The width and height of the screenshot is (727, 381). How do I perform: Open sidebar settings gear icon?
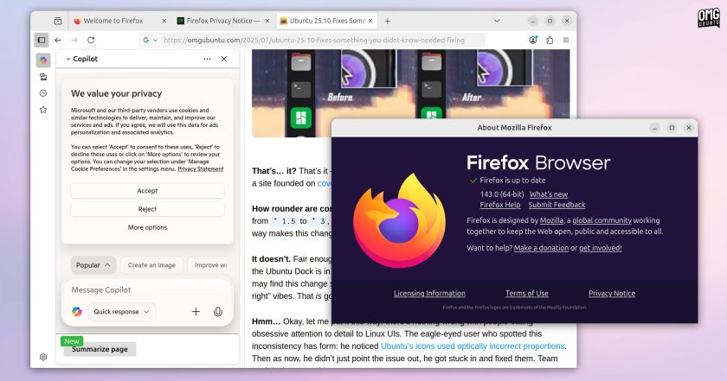43,357
